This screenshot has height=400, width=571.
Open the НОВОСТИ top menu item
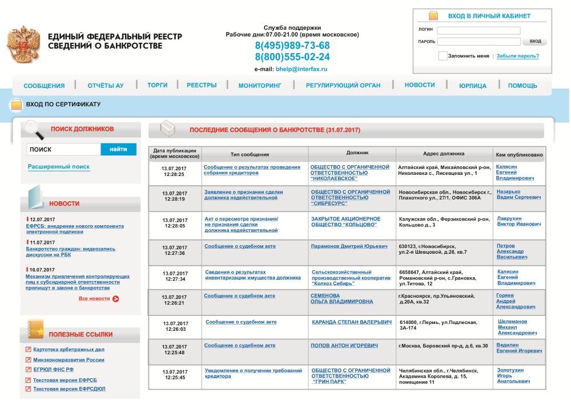pyautogui.click(x=420, y=85)
